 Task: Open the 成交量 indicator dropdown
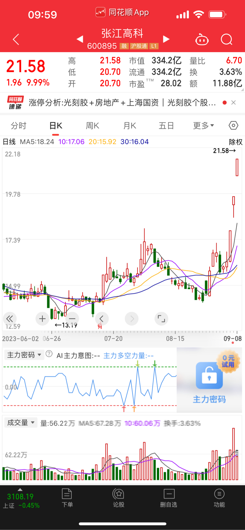[x=21, y=423]
